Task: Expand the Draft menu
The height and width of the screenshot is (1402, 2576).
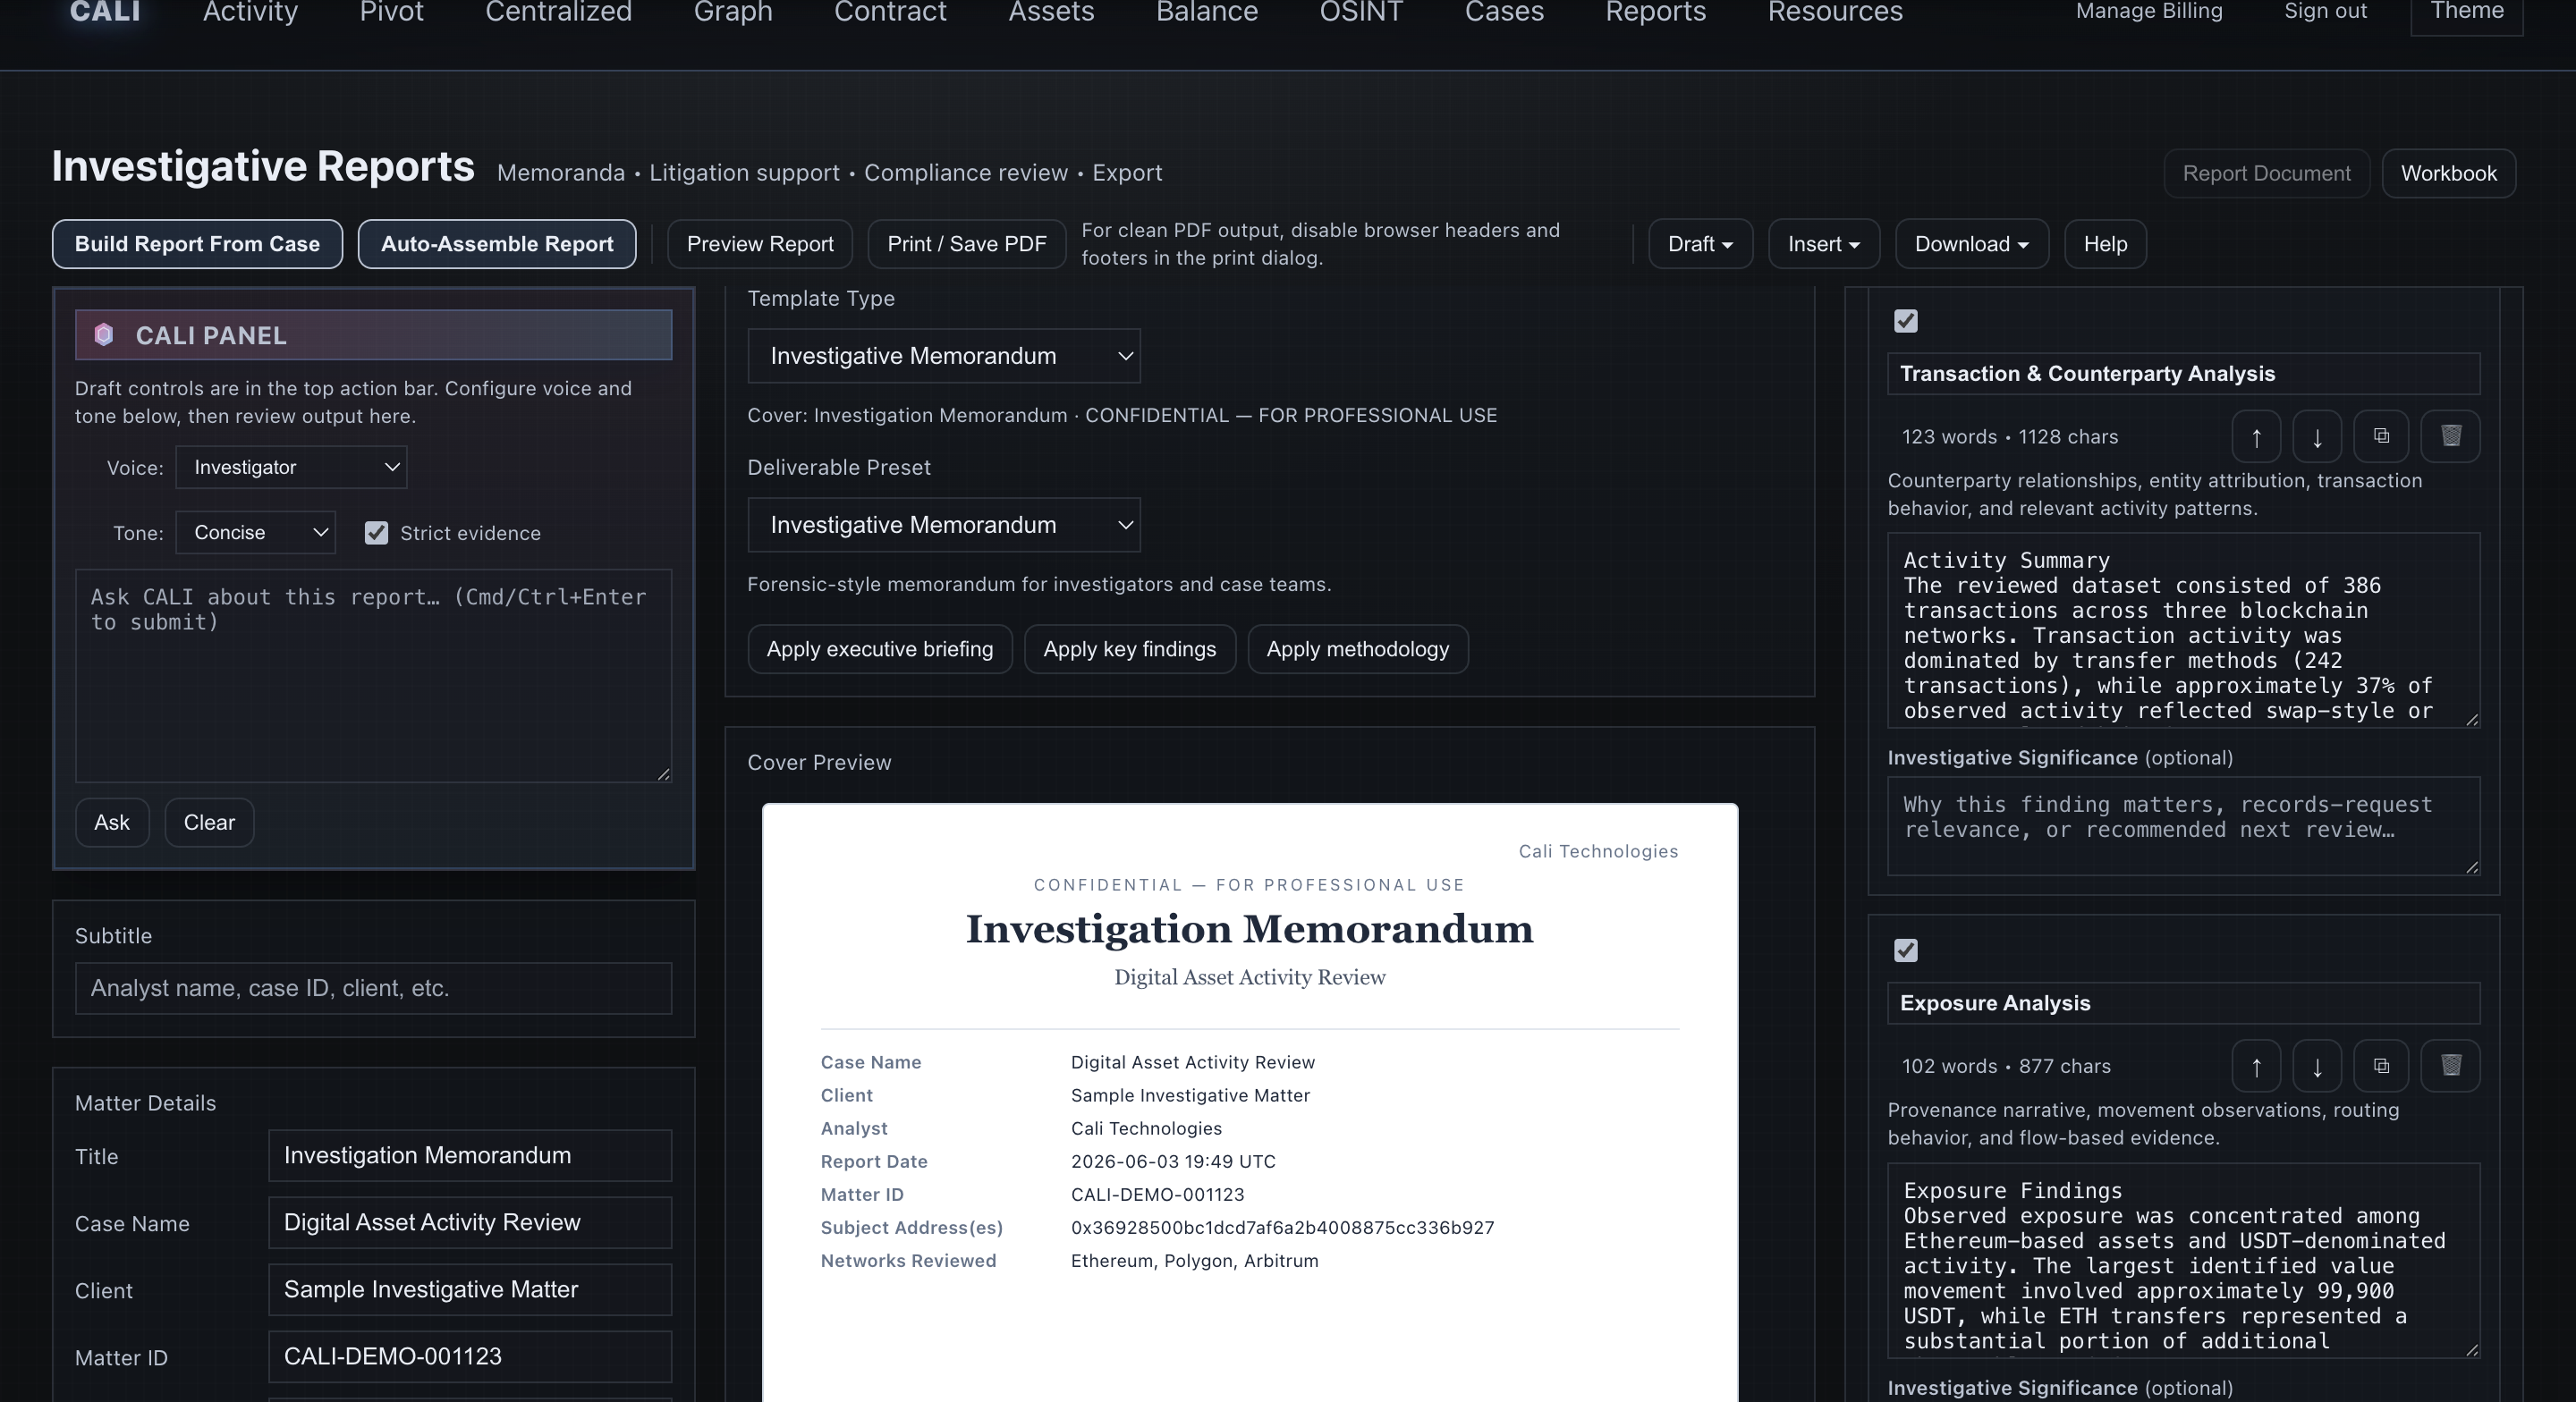Action: [1700, 244]
